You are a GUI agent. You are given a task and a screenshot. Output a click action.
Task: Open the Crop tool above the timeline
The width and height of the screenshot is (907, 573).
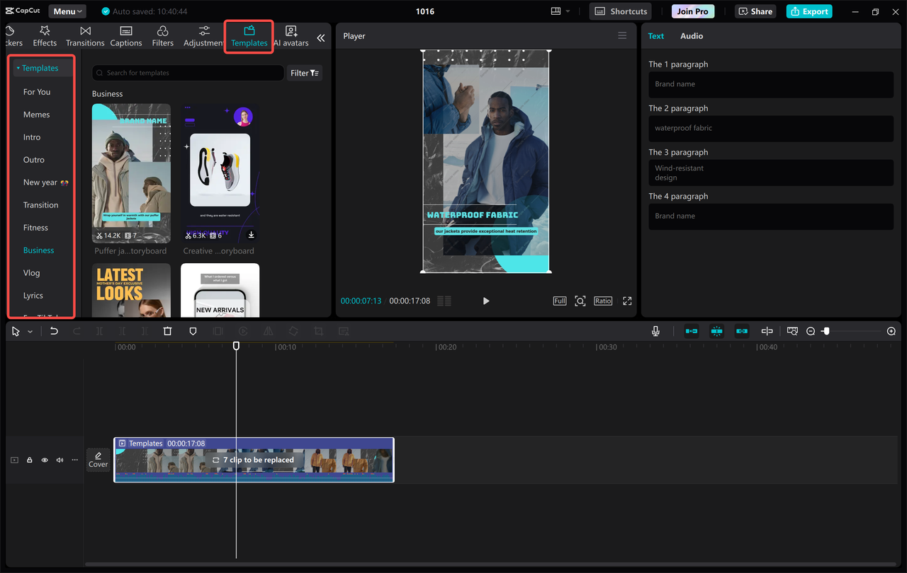coord(318,331)
